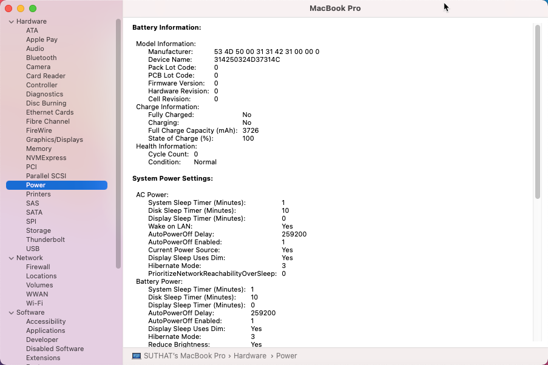Show Bluetooth hardware details
Image resolution: width=548 pixels, height=365 pixels.
pos(41,58)
